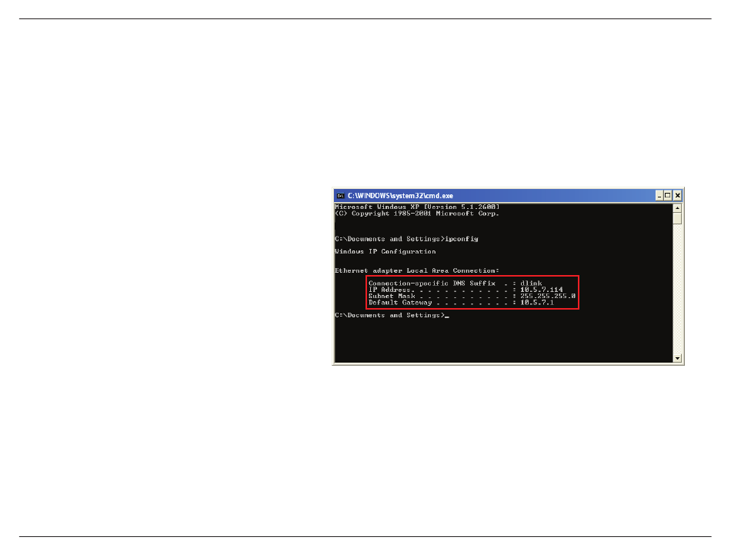Click the IP Address value 10.5.7.114
The image size is (731, 557).
coord(541,290)
